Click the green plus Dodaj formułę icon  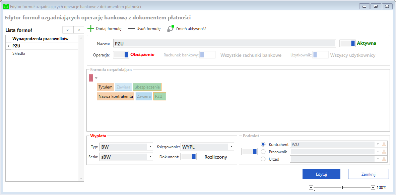click(91, 29)
